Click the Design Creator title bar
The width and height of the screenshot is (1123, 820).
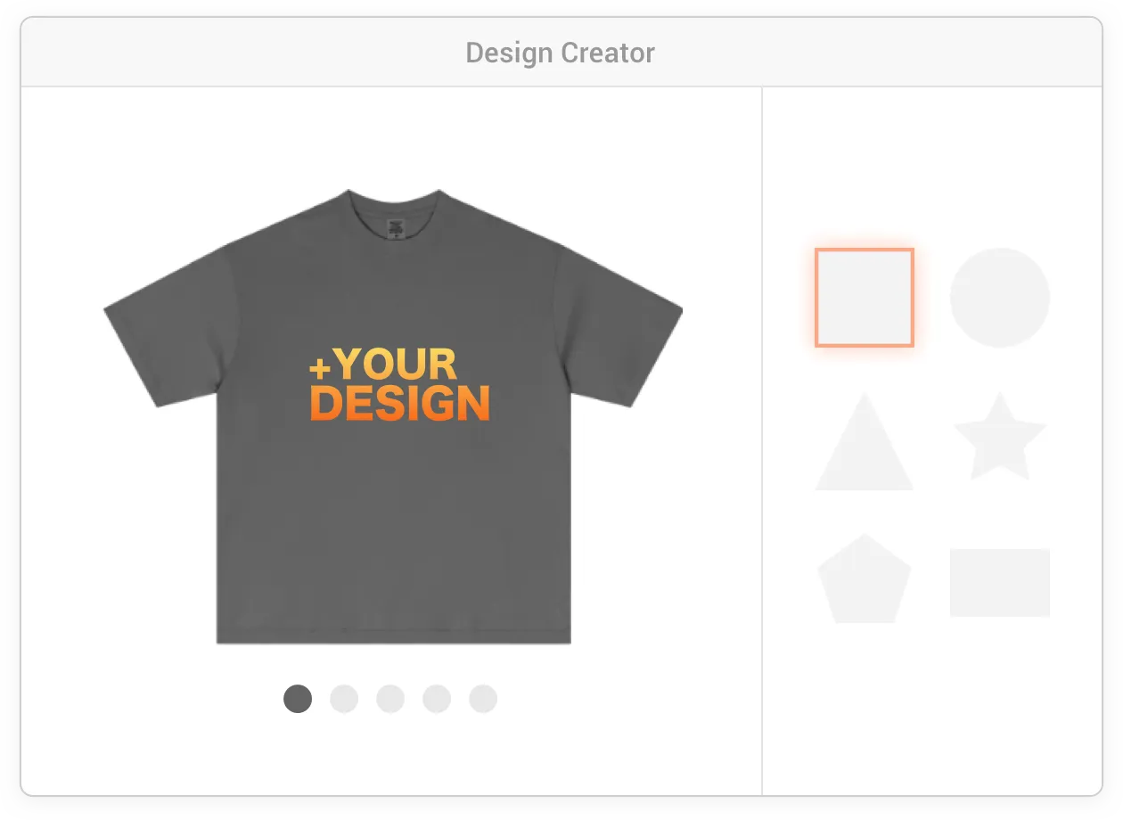pyautogui.click(x=561, y=53)
